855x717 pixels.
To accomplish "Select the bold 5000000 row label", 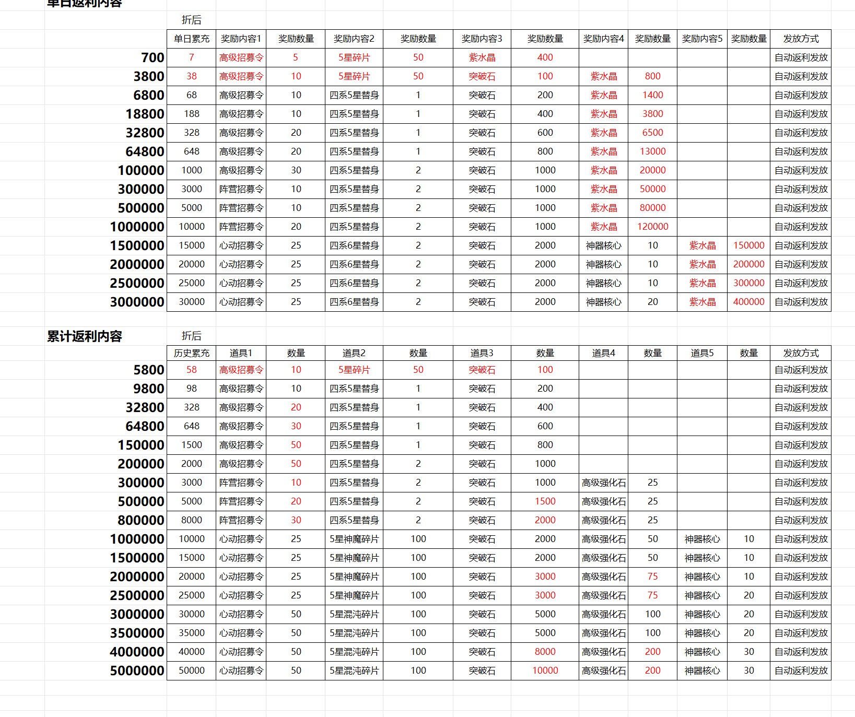I will click(x=137, y=671).
